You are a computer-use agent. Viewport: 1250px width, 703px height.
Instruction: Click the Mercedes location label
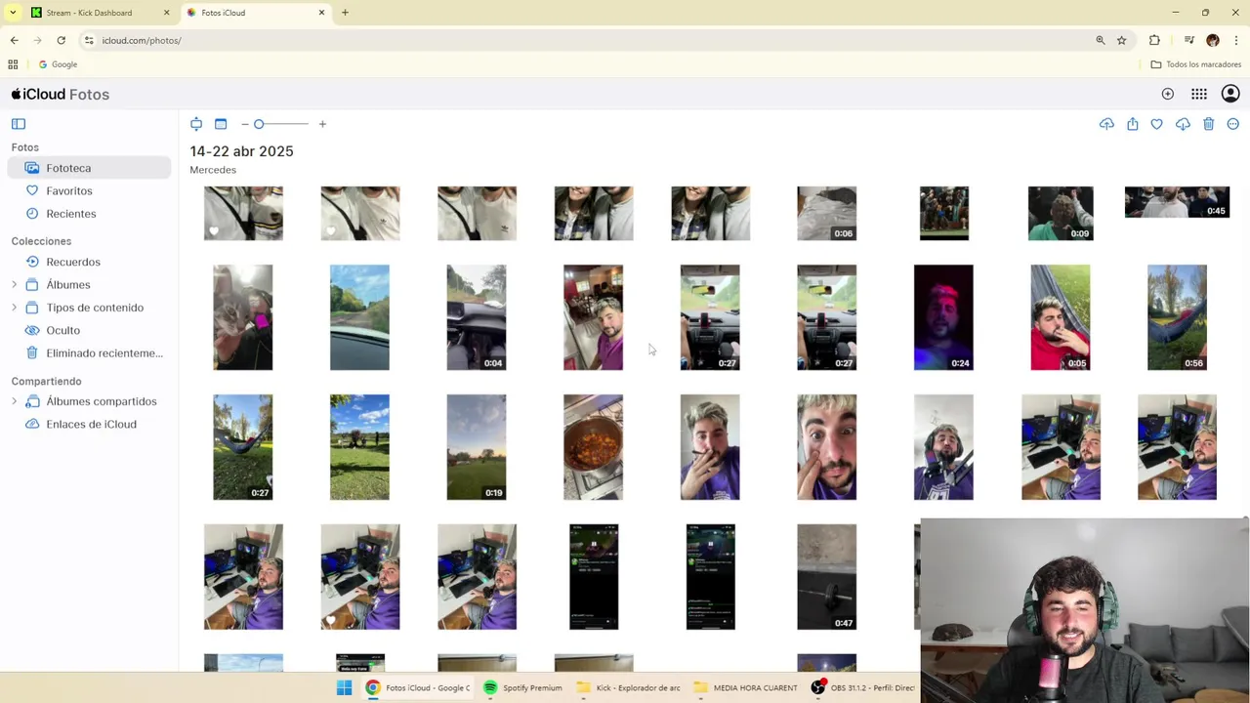(x=213, y=170)
